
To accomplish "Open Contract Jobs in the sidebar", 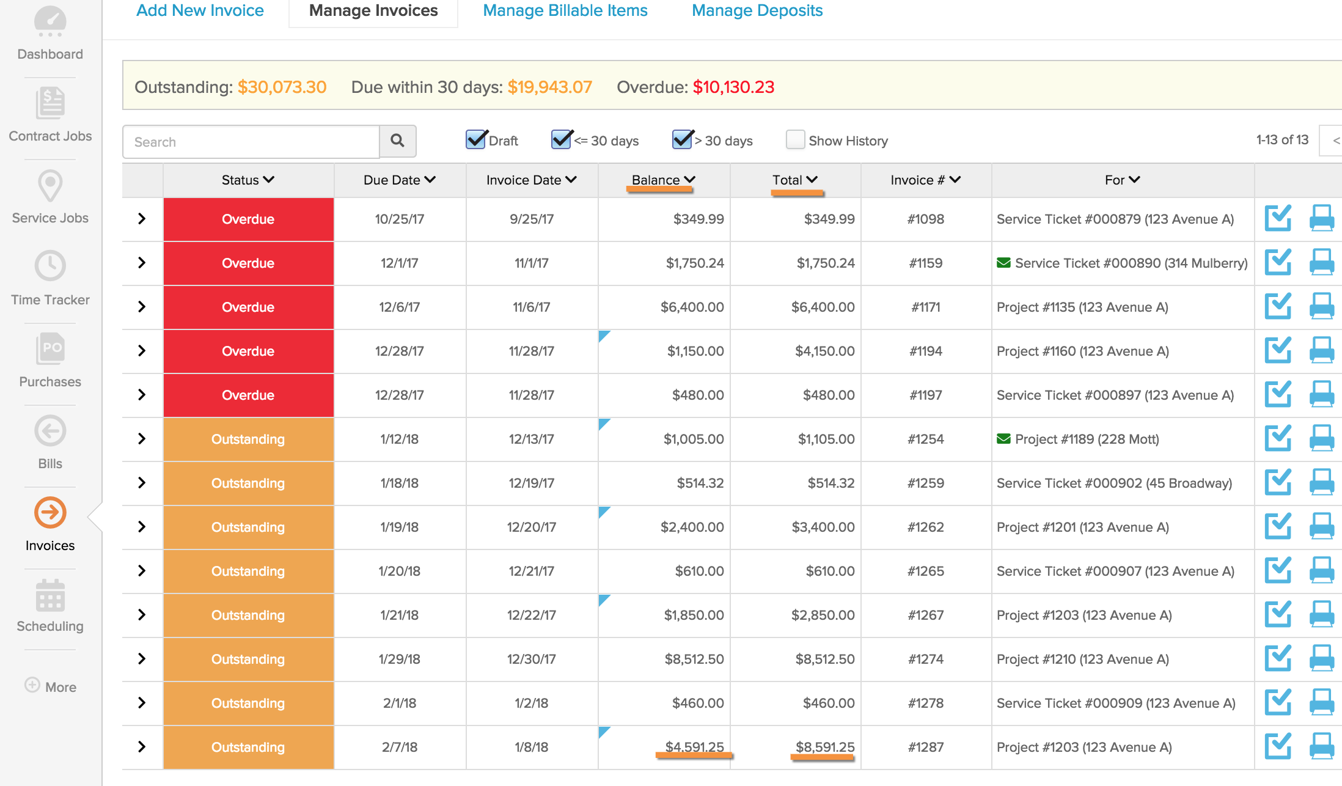I will point(50,103).
